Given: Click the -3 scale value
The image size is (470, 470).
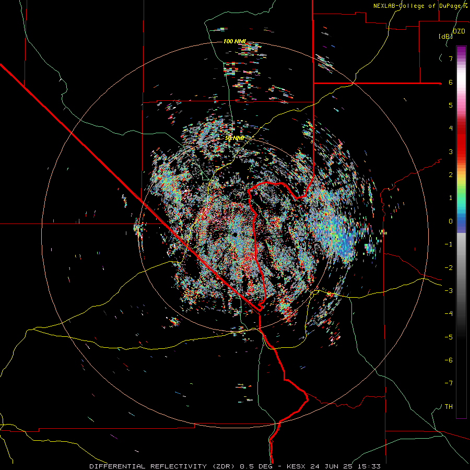Looking at the screenshot, I should [449, 291].
